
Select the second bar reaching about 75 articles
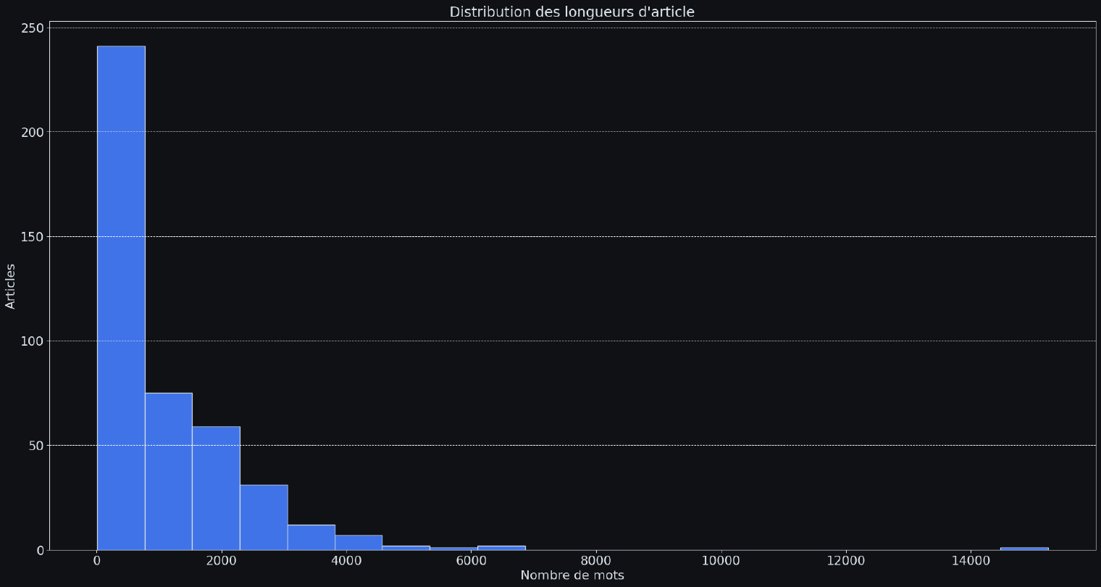[x=168, y=471]
